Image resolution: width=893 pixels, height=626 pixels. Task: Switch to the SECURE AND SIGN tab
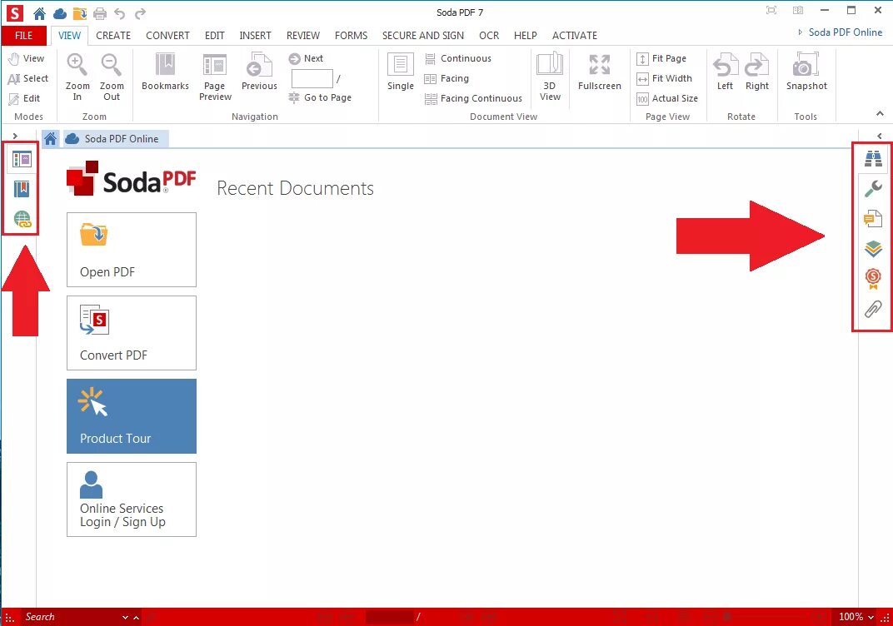(422, 35)
